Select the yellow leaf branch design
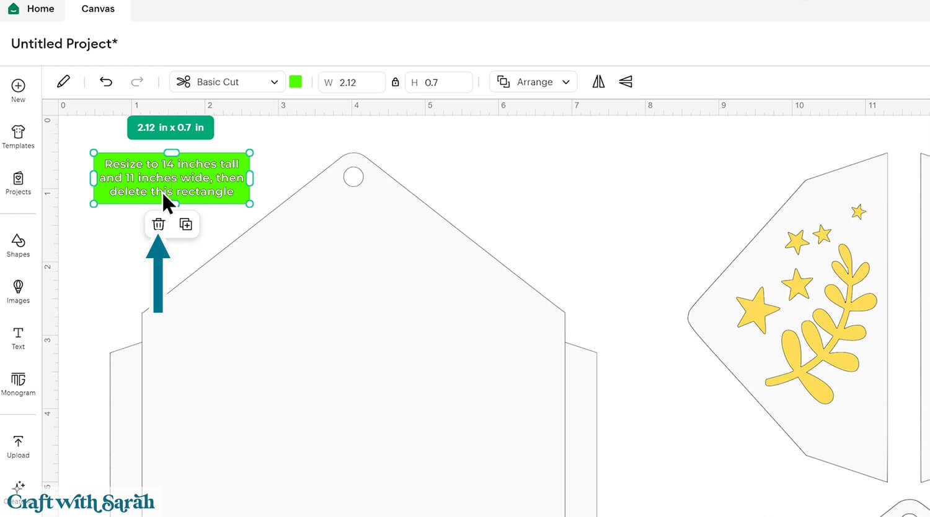Screen dimensions: 930x517 click(821, 324)
